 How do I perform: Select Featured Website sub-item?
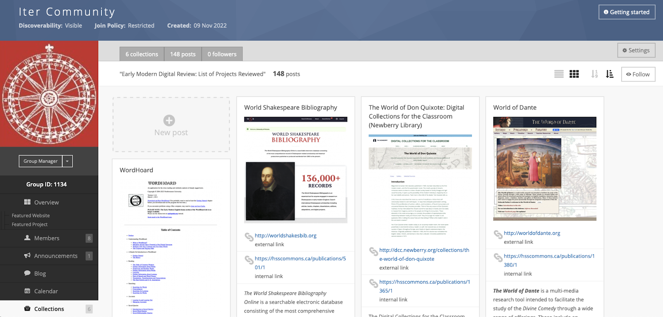coord(31,215)
